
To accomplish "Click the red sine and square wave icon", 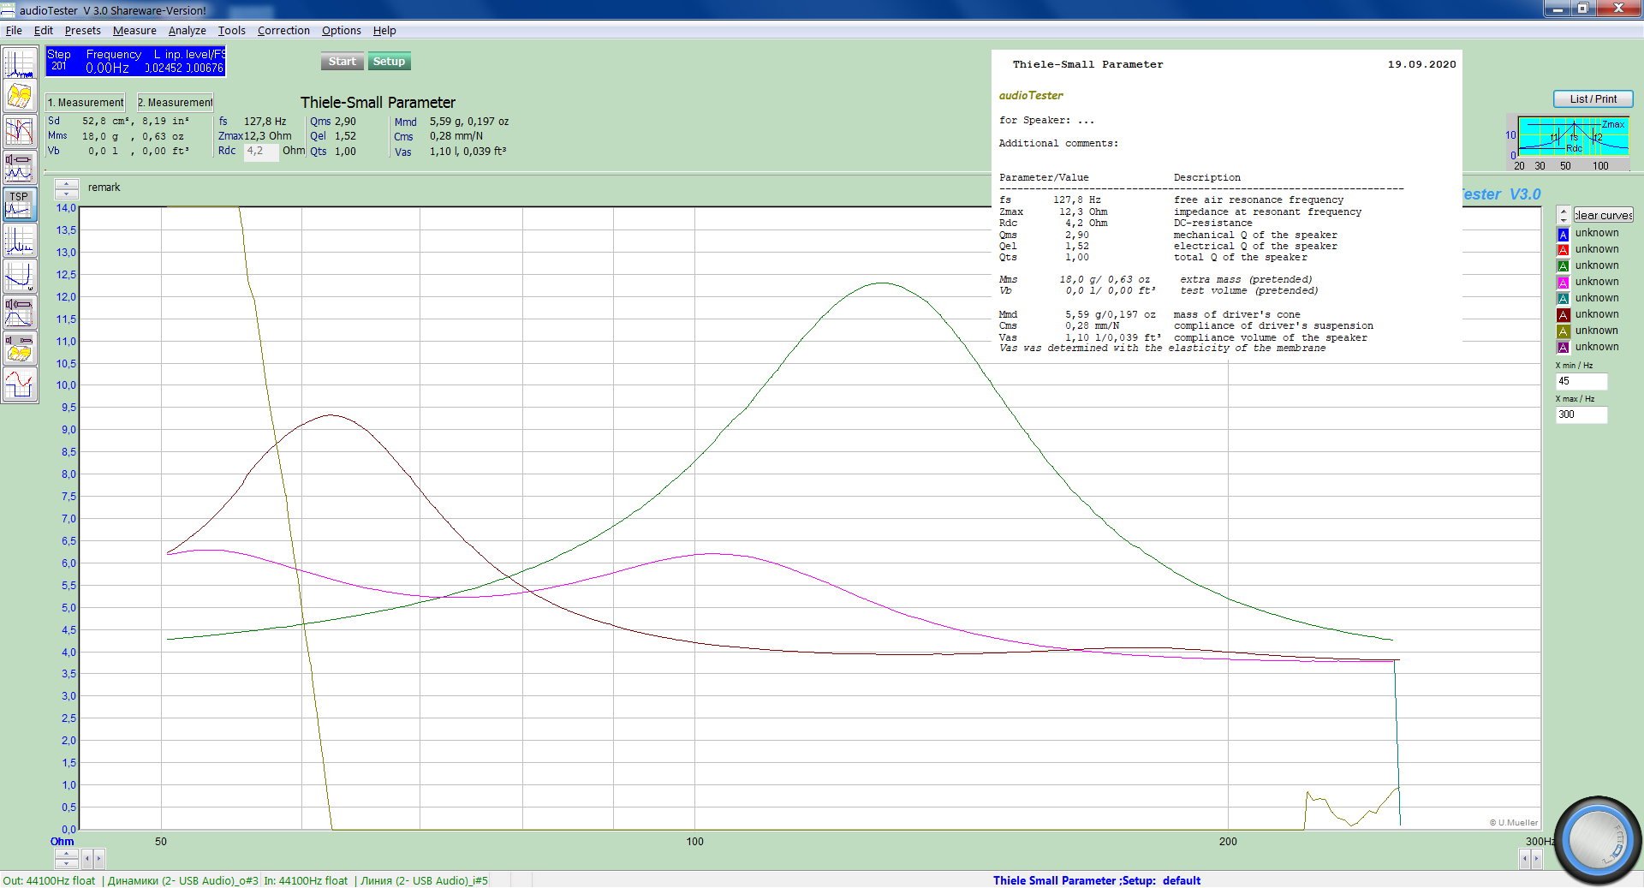I will (19, 384).
